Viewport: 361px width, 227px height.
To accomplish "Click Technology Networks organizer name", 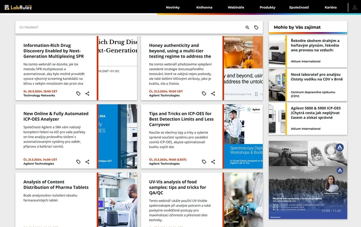I will [x=39, y=95].
